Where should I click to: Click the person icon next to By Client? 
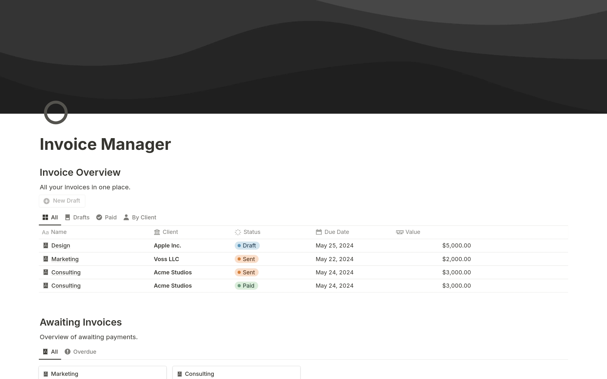[126, 217]
